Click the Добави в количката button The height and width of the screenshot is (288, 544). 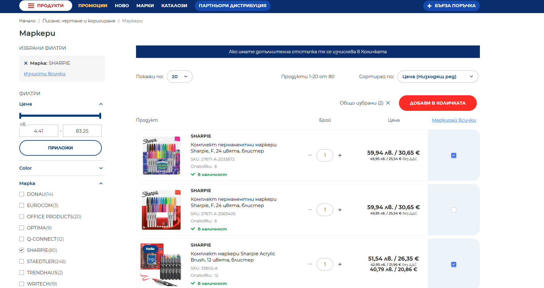(x=437, y=103)
